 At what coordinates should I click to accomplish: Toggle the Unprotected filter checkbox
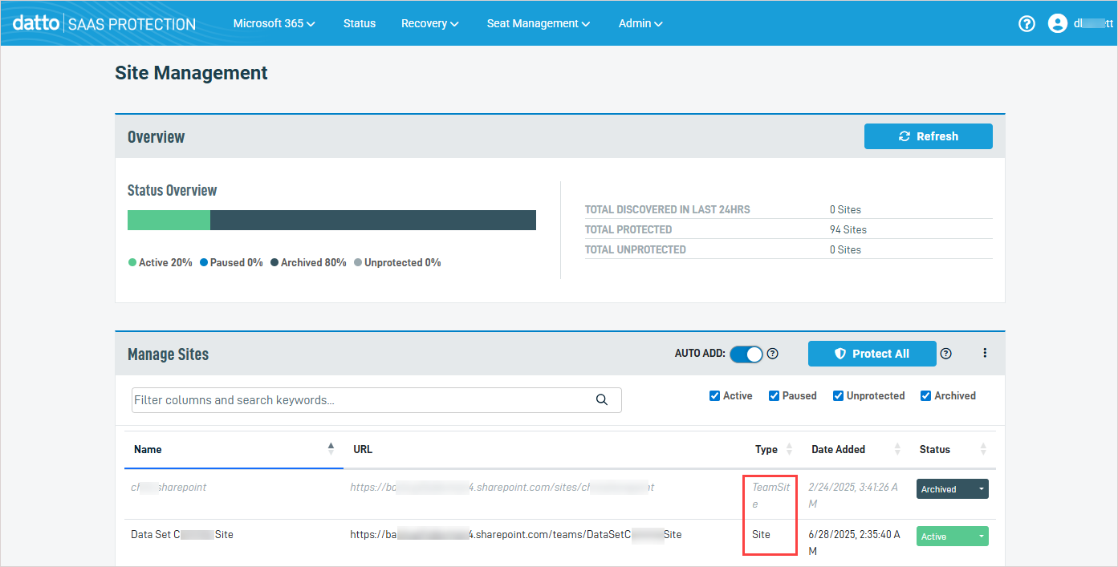tap(838, 395)
